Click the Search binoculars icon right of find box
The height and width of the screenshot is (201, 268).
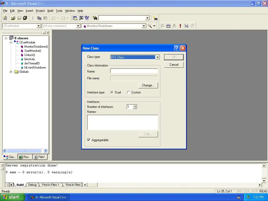pyautogui.click(x=155, y=18)
